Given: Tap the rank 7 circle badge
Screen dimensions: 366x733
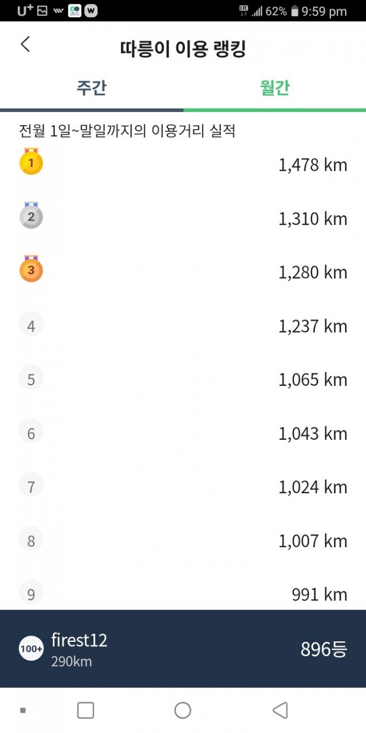Looking at the screenshot, I should pos(31,485).
